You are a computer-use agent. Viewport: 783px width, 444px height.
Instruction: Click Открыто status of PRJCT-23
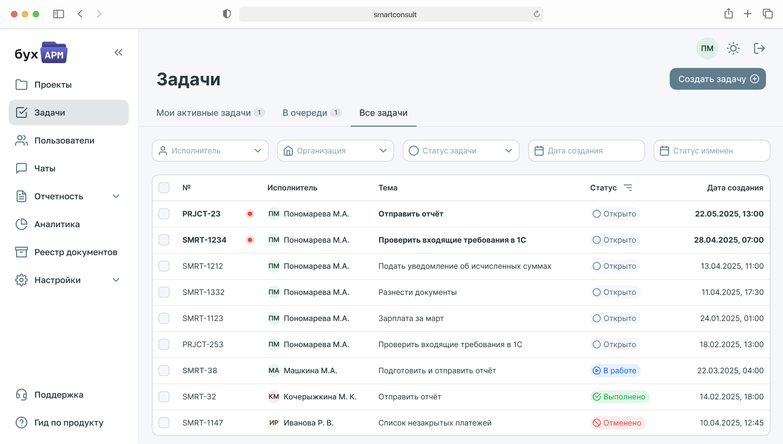click(x=615, y=214)
